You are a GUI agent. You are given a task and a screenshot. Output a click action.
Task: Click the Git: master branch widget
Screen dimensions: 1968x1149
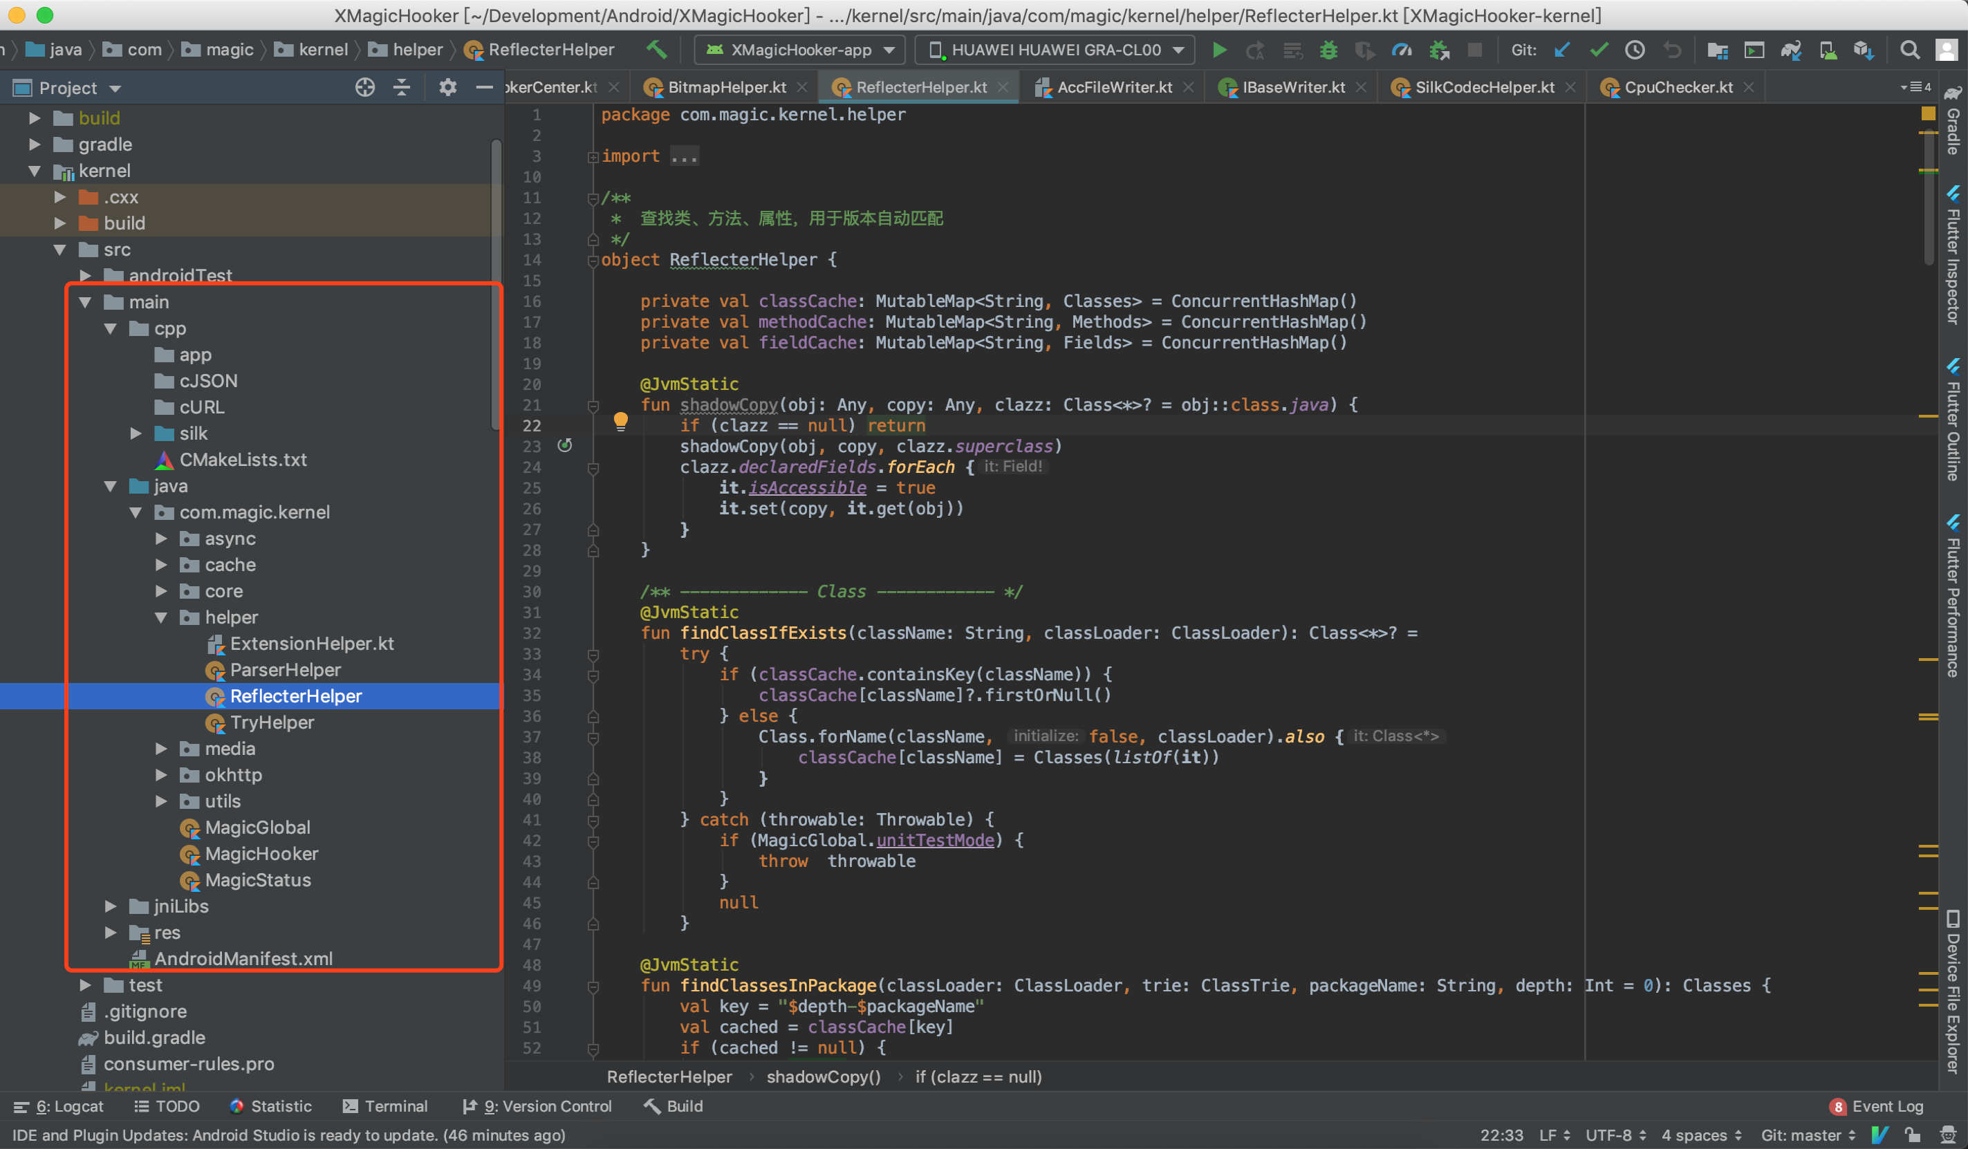(x=1808, y=1135)
